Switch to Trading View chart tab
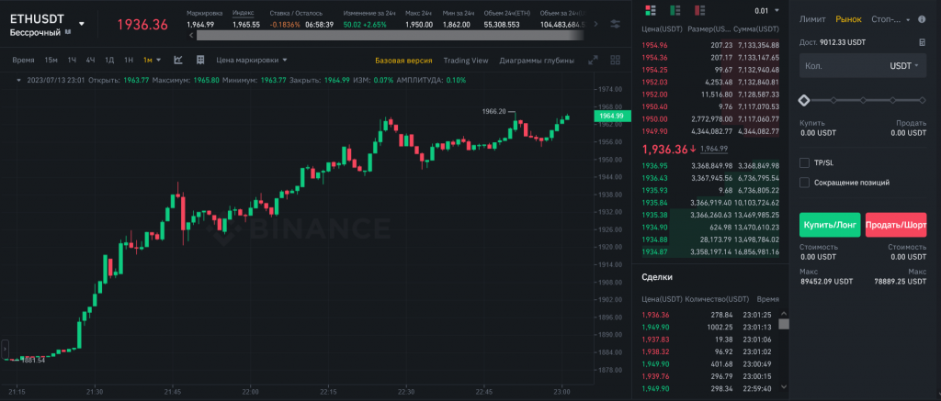Image resolution: width=941 pixels, height=401 pixels. click(x=465, y=61)
